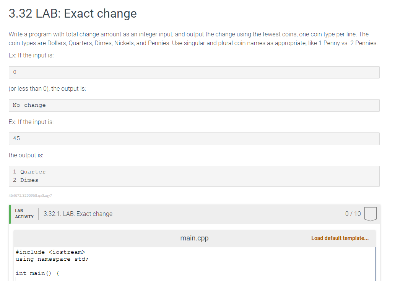This screenshot has height=281, width=395.
Task: Click the 0 / 10 score display
Action: [x=352, y=214]
